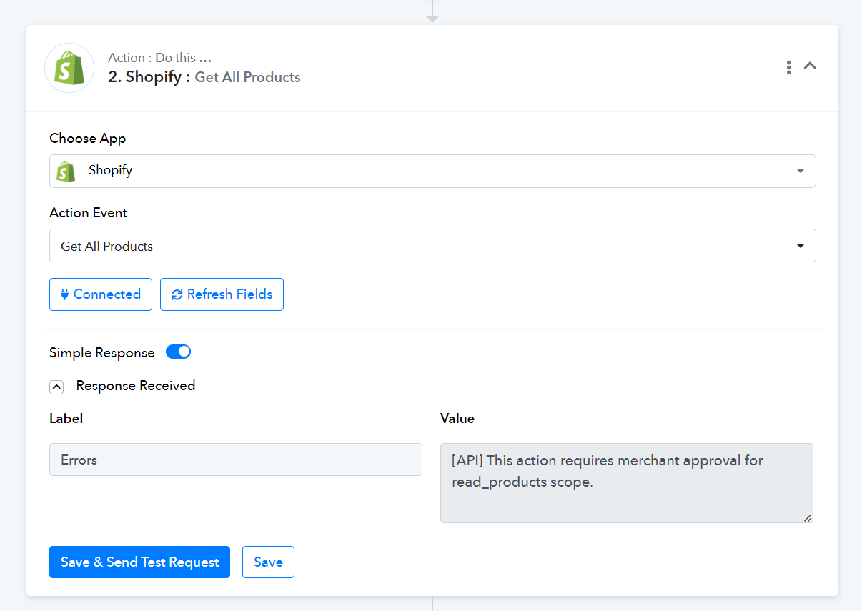Open the three-dot step options menu
Viewport: 862px width, 611px height.
[788, 67]
